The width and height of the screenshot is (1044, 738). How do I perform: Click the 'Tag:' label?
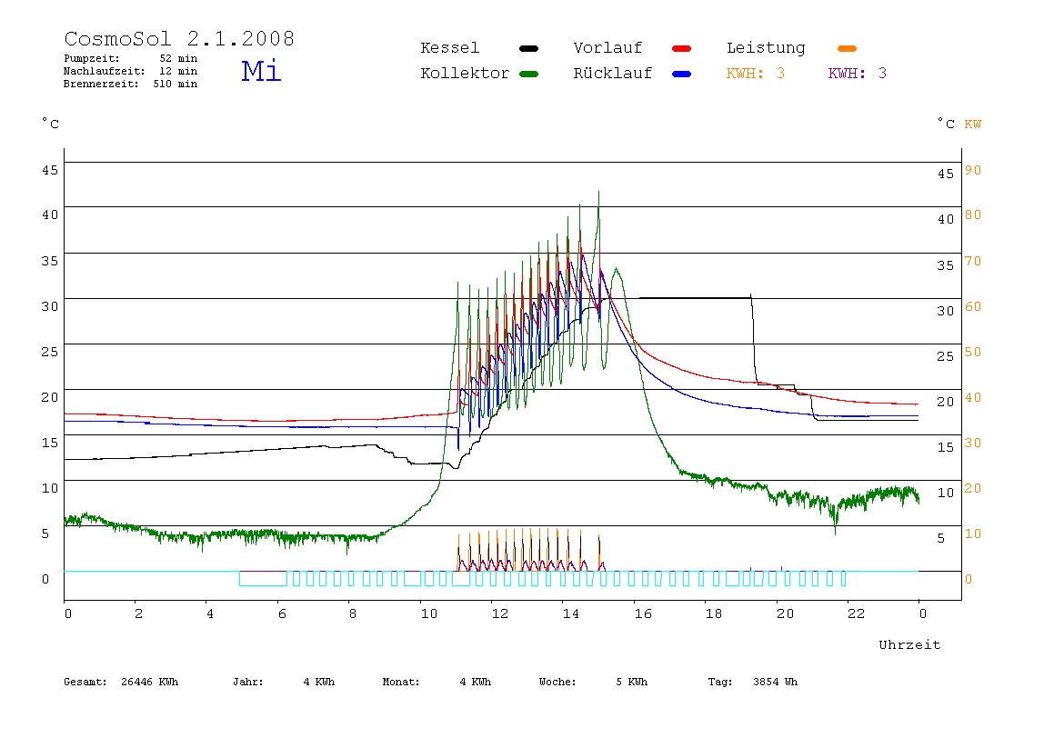(x=719, y=682)
